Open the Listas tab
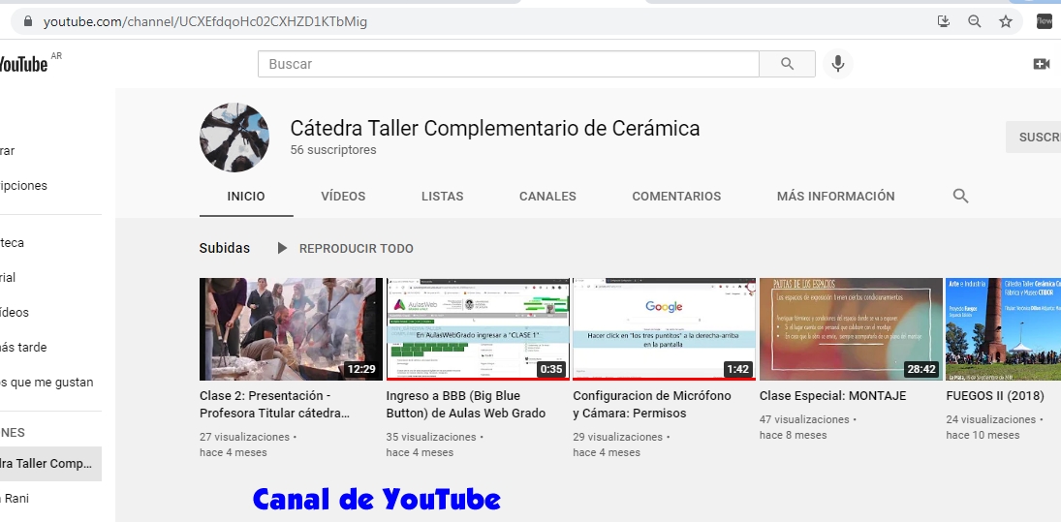The width and height of the screenshot is (1061, 522). coord(443,196)
